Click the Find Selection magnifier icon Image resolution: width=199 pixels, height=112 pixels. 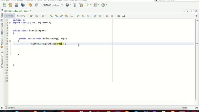(51, 16)
